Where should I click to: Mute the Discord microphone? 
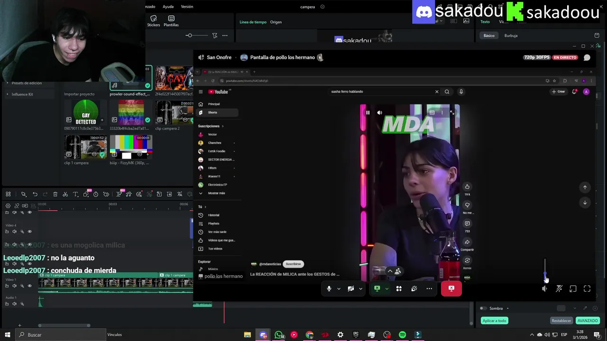(329, 288)
